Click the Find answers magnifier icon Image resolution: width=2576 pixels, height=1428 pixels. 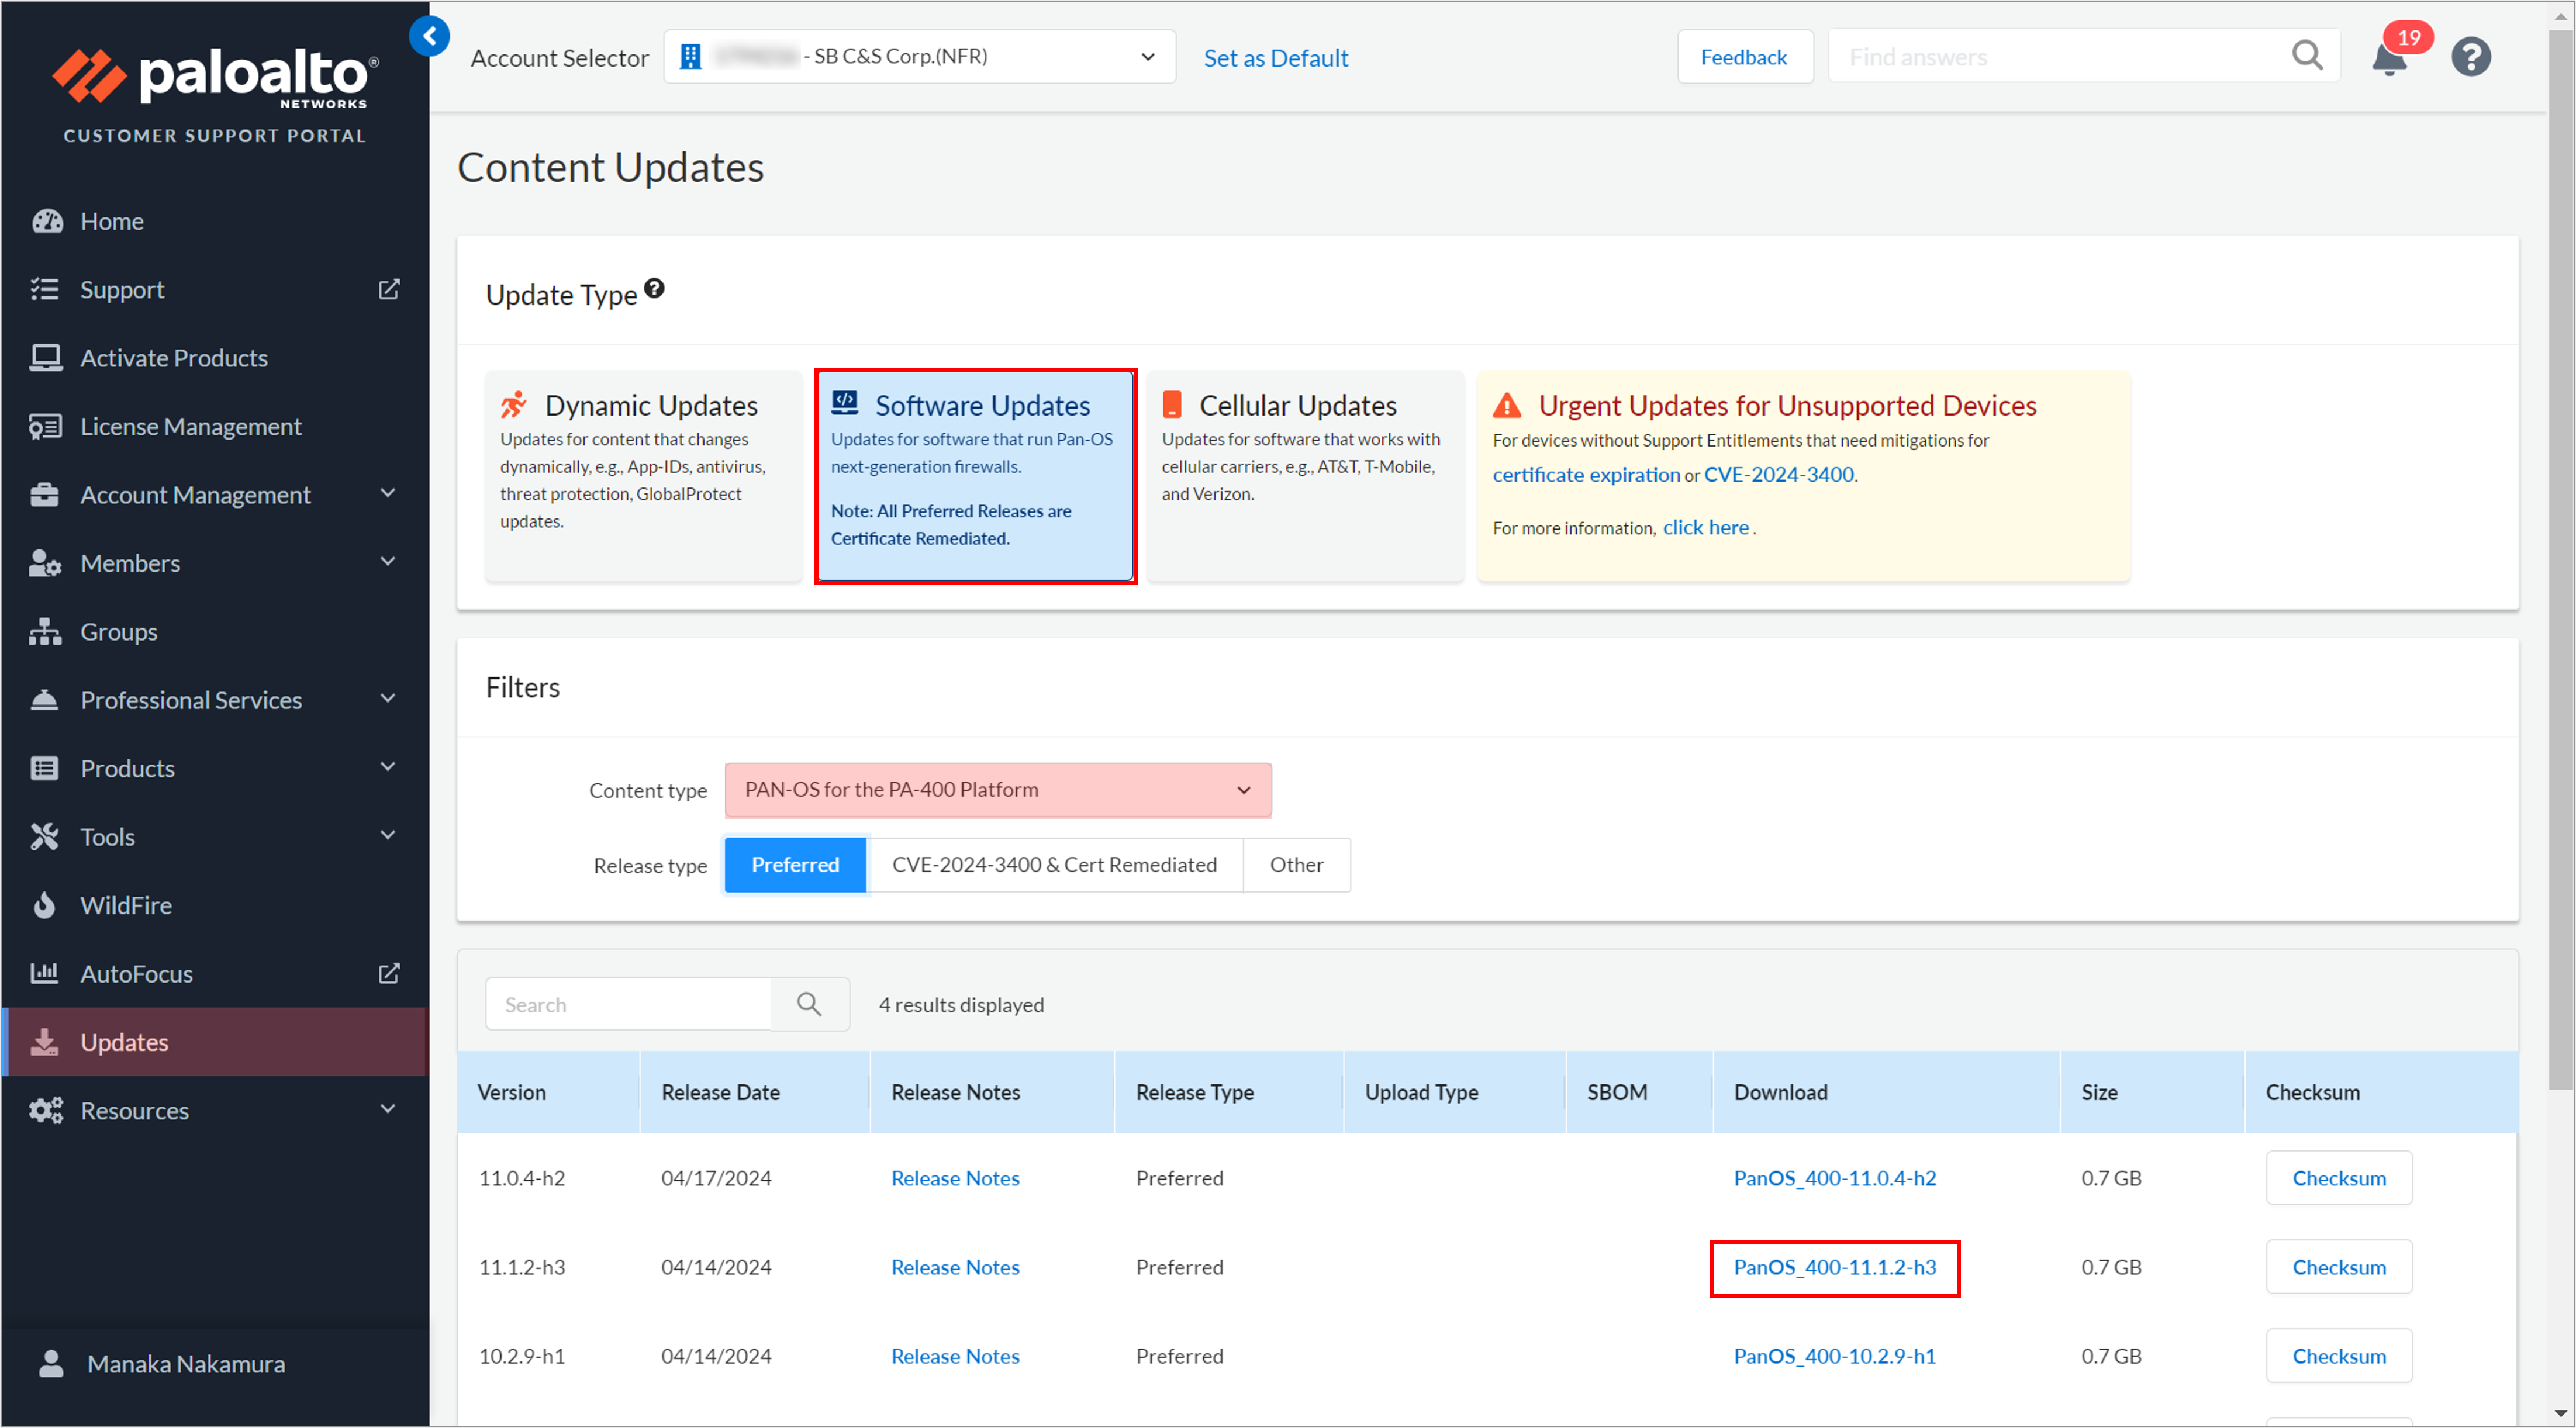[x=2306, y=56]
